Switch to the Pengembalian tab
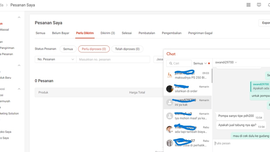 coord(172,33)
